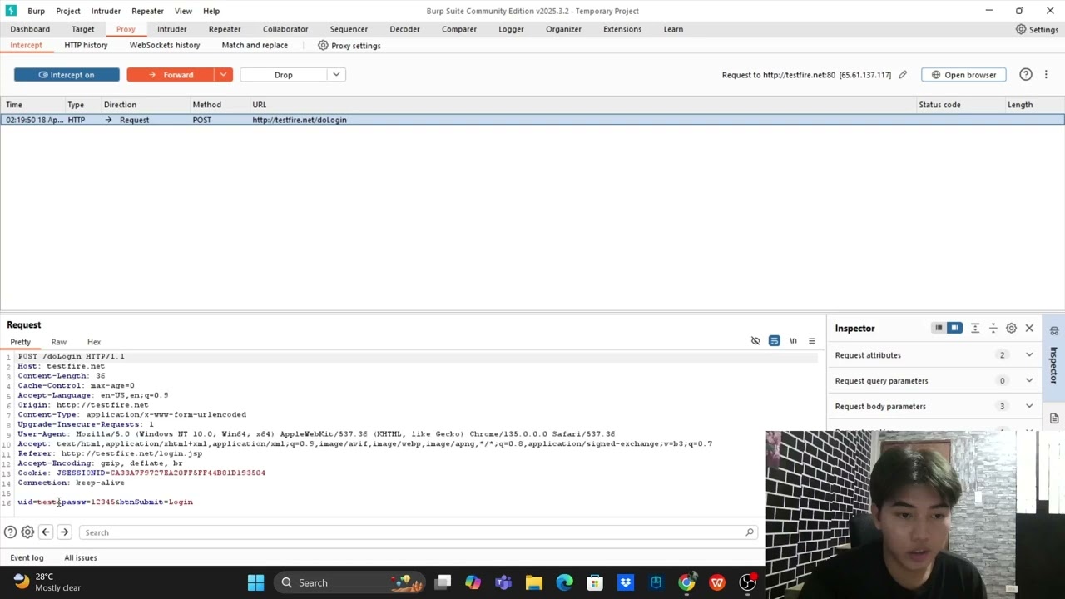Switch to the Decoder tab
Image resolution: width=1065 pixels, height=599 pixels.
tap(404, 29)
